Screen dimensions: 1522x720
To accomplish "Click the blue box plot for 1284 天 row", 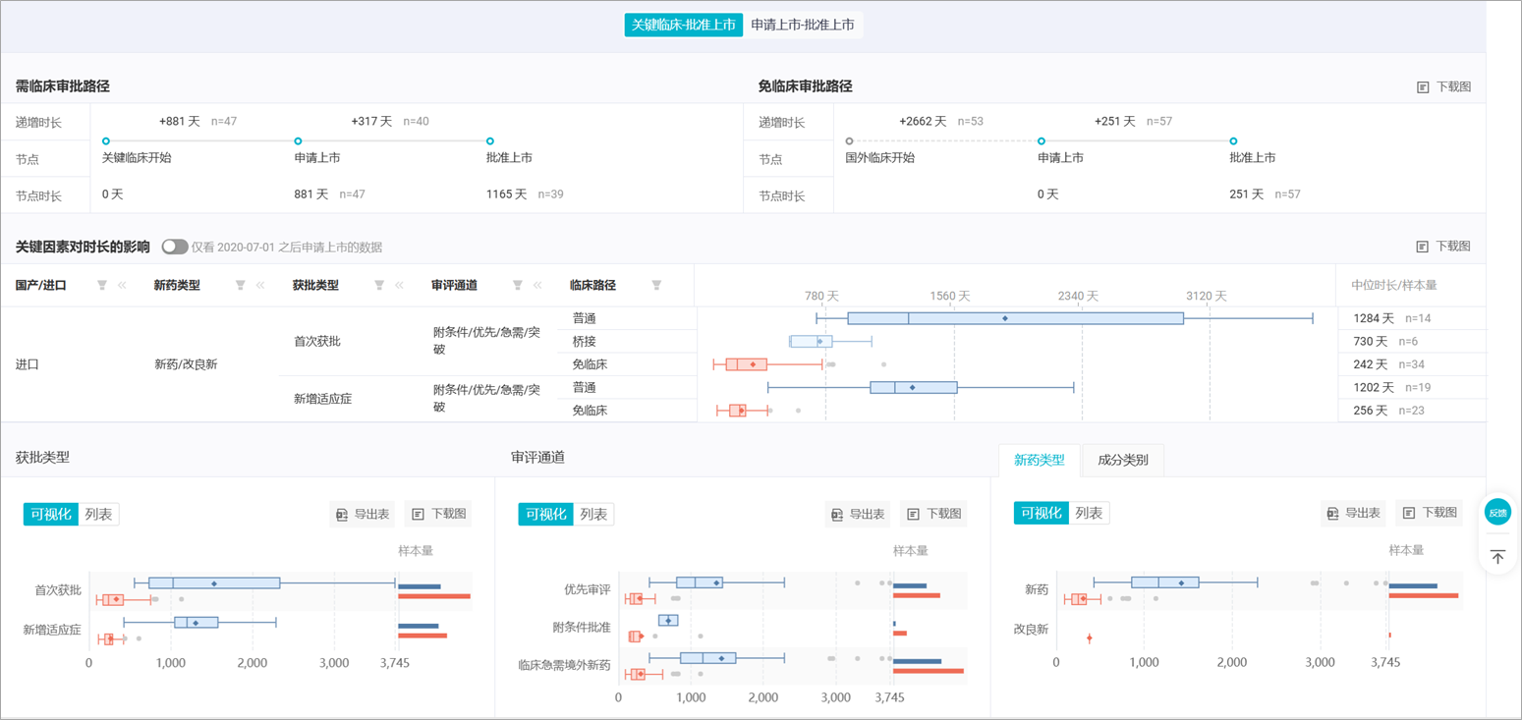I will tap(1015, 318).
